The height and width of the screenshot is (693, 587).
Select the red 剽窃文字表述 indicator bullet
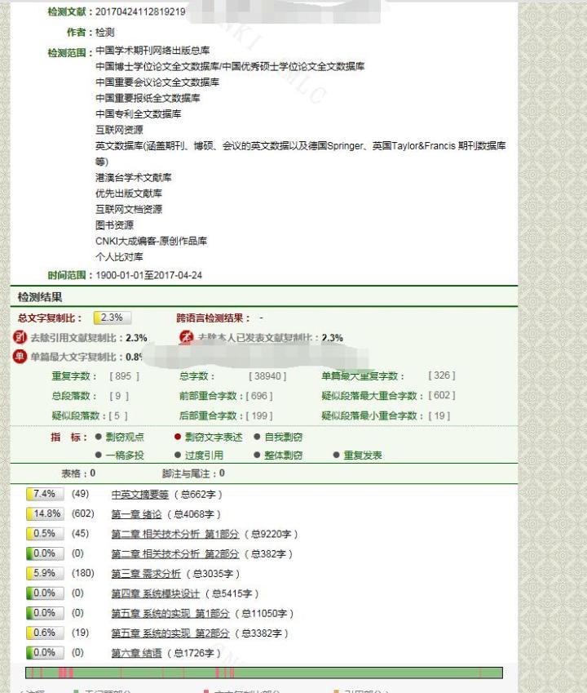tap(178, 438)
